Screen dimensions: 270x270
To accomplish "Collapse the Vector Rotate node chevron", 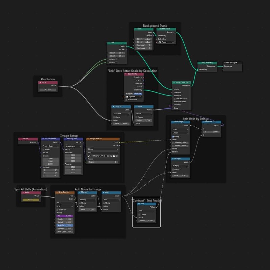I will point(43,139).
